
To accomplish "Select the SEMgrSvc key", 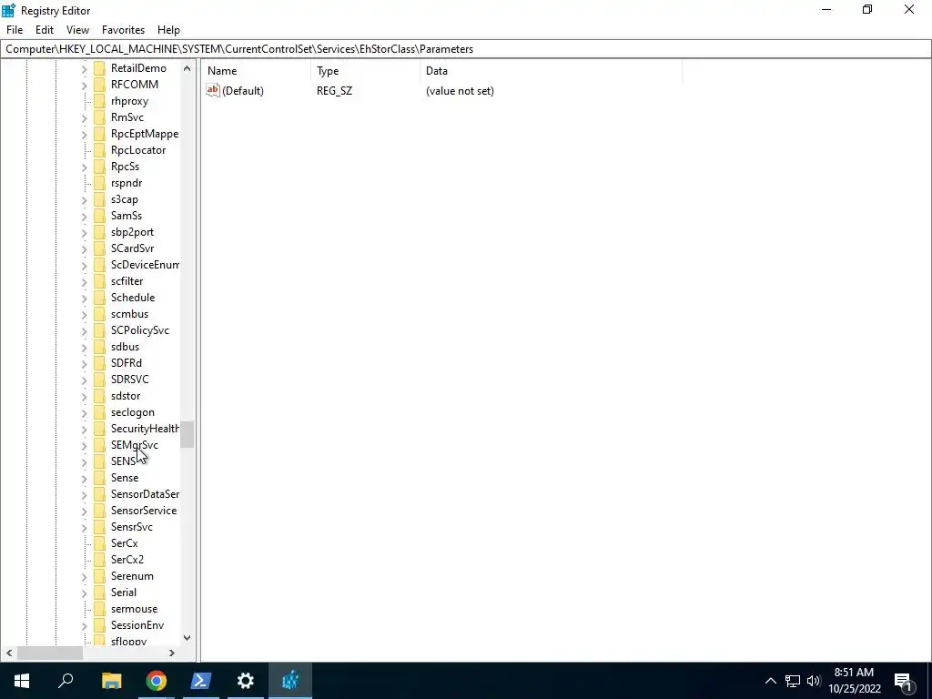I will pos(135,444).
